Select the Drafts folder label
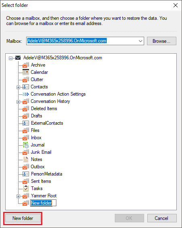 click(x=37, y=116)
